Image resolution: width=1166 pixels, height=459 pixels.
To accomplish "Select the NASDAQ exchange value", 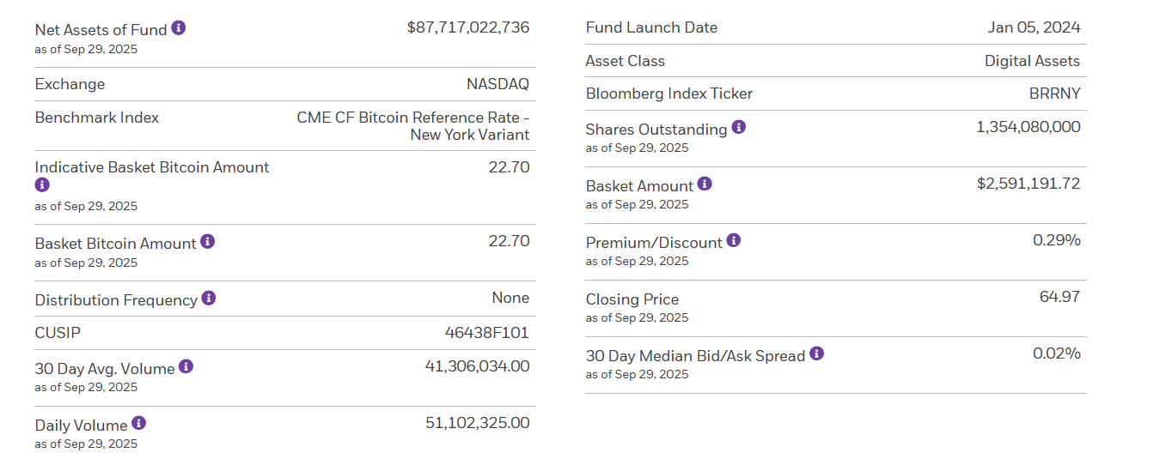I will [498, 84].
